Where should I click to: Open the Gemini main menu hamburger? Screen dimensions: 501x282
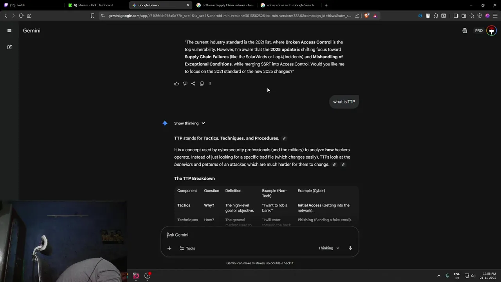pyautogui.click(x=9, y=31)
